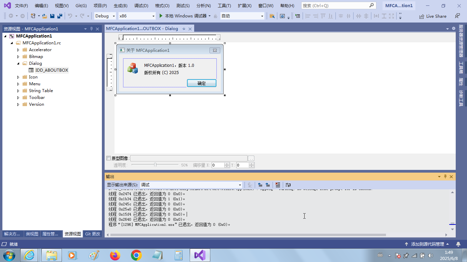
Task: Click the Test Dialog icon in toolbar
Action: (297, 16)
